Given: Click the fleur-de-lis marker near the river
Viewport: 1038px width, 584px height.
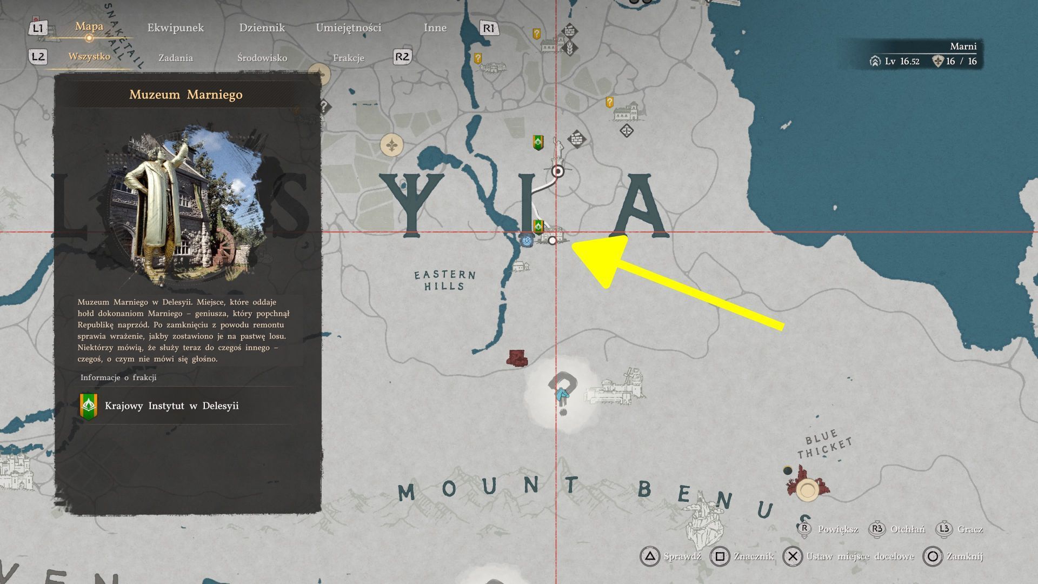Looking at the screenshot, I should 392,145.
